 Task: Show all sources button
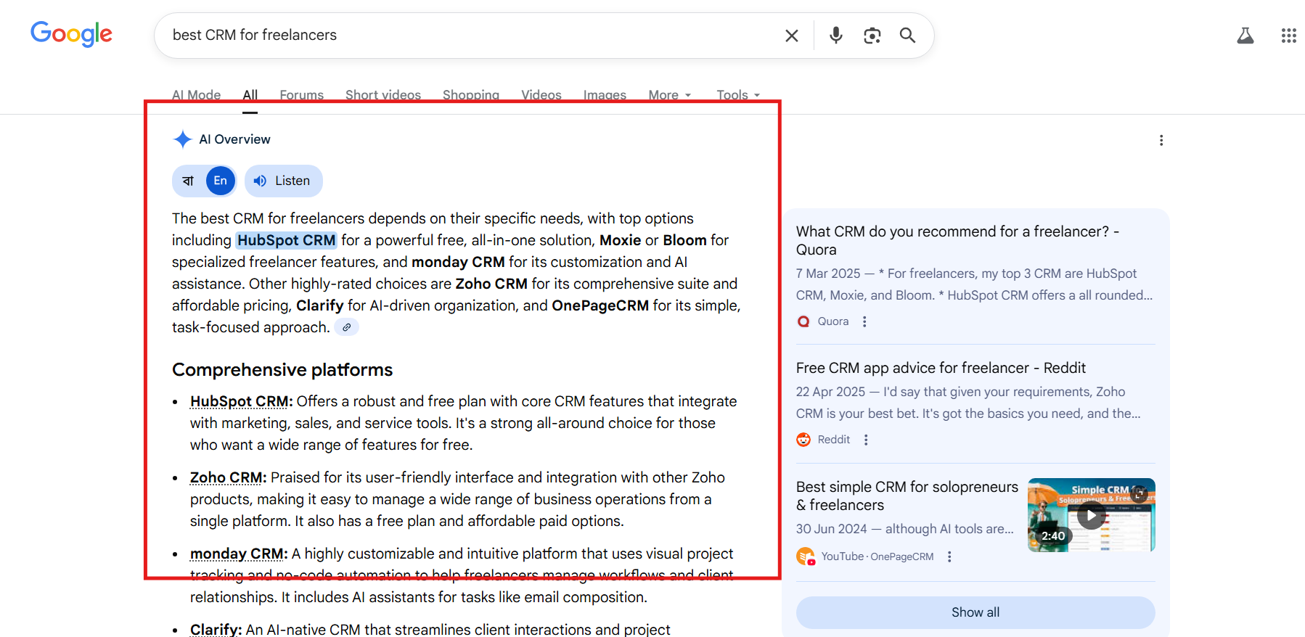975,612
